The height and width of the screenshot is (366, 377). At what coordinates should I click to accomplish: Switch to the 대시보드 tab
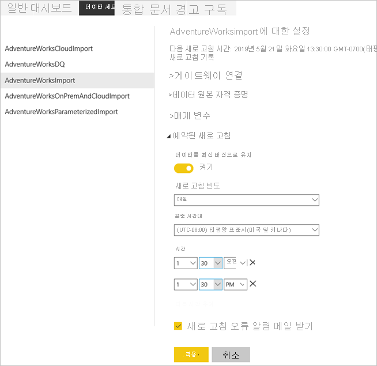[x=51, y=8]
